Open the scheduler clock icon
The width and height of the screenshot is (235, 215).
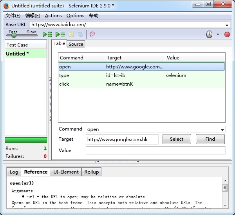pyautogui.click(x=209, y=34)
